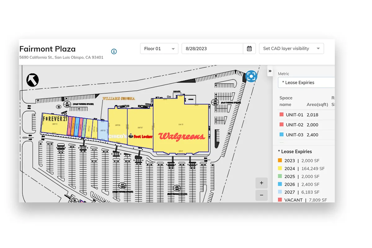
Task: Click the 2024 yellow legend swatch
Action: [280, 169]
